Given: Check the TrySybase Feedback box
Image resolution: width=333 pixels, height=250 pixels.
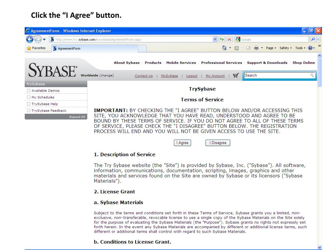Looking at the screenshot, I should click(x=29, y=111).
